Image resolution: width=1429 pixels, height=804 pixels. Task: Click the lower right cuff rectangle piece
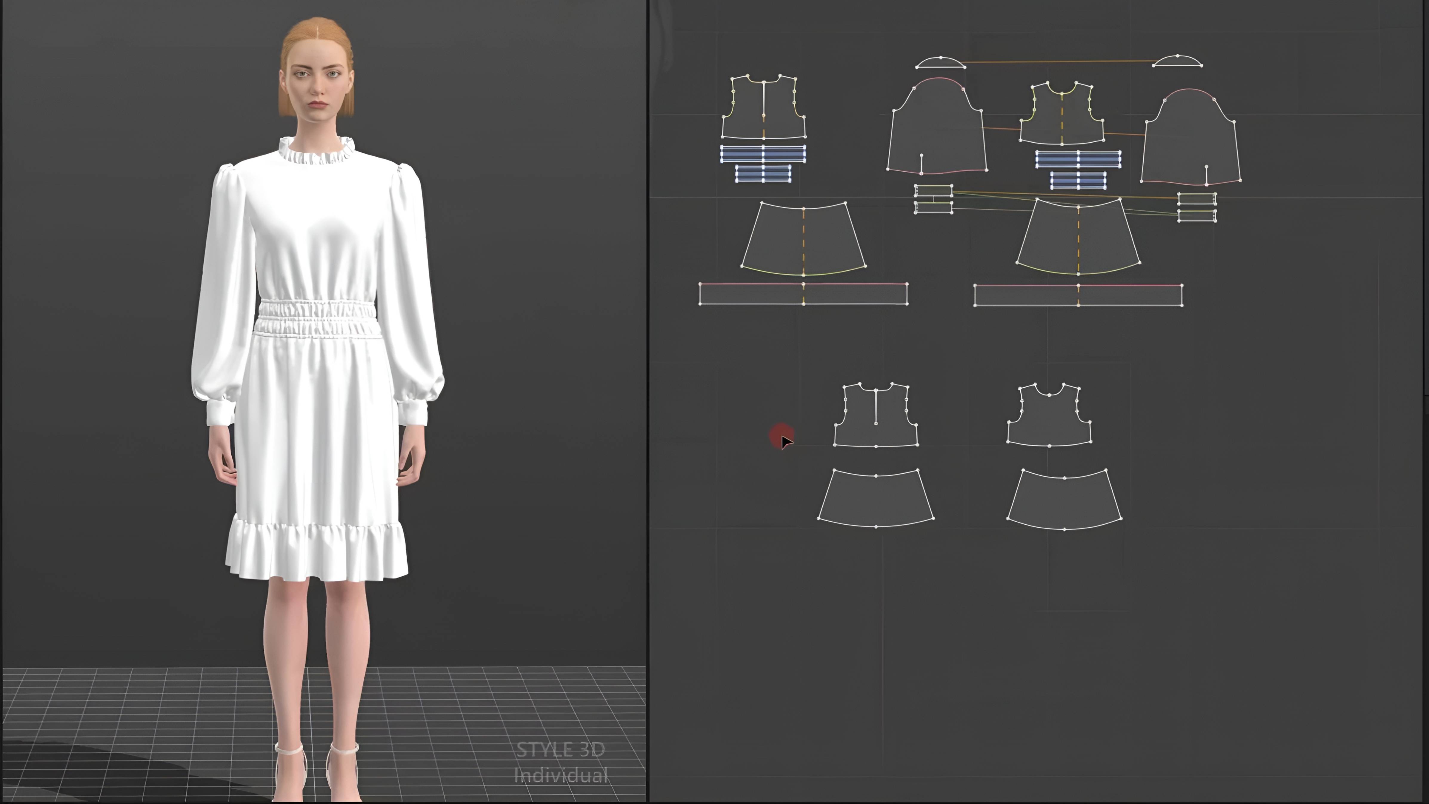point(1196,216)
